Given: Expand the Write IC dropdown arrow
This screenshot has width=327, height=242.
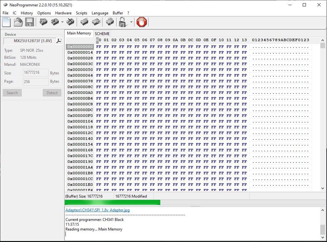Looking at the screenshot, I should (62, 22).
